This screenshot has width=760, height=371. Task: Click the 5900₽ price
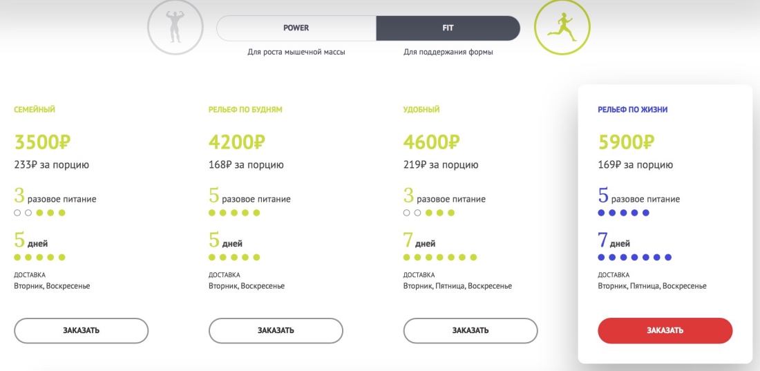[x=627, y=142]
